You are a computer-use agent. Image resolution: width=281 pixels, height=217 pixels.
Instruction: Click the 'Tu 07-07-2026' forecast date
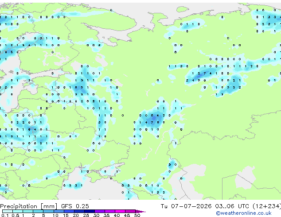click(186, 206)
